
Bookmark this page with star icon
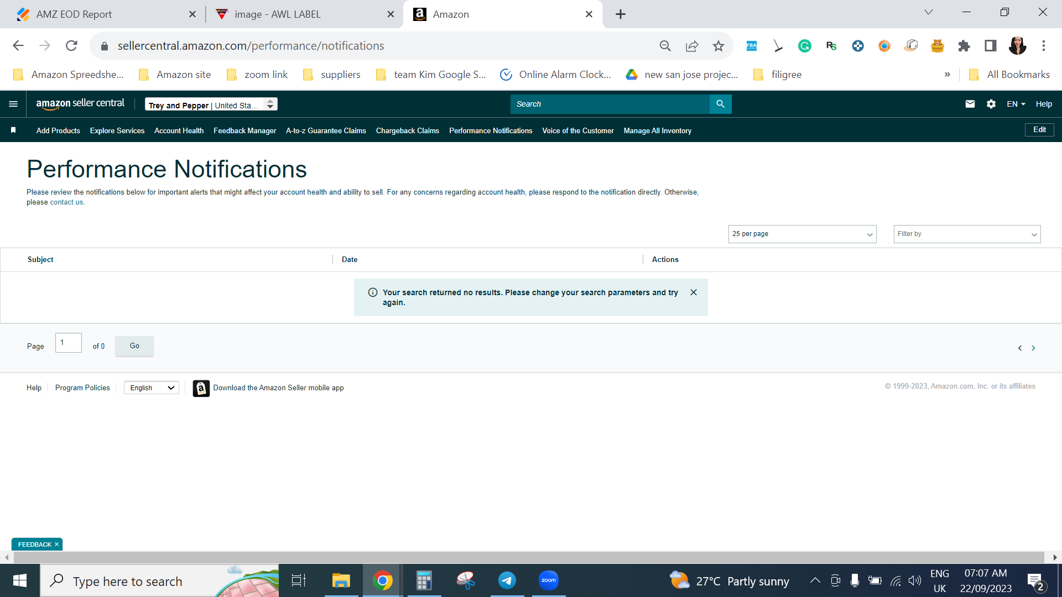tap(719, 46)
